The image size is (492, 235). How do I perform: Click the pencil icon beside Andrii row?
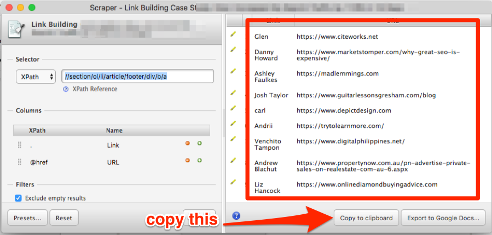(x=233, y=123)
